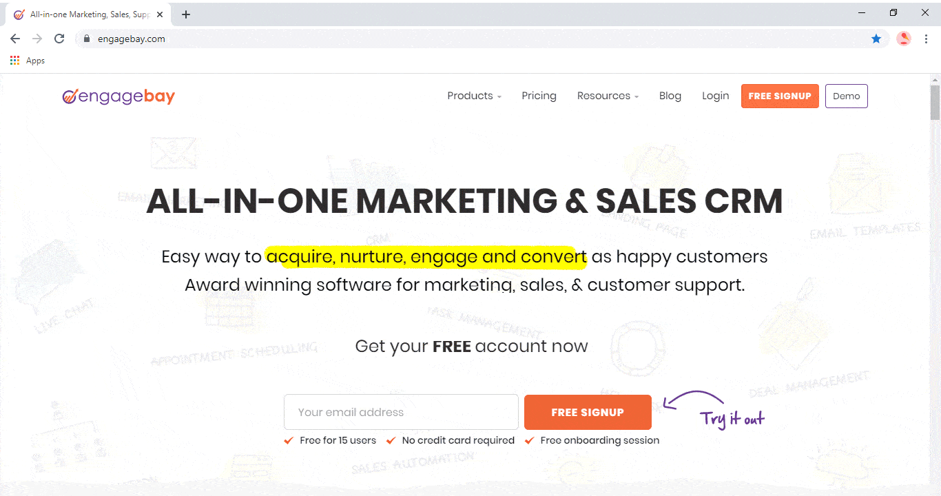Open a new browser tab with plus icon
The image size is (941, 496).
185,14
